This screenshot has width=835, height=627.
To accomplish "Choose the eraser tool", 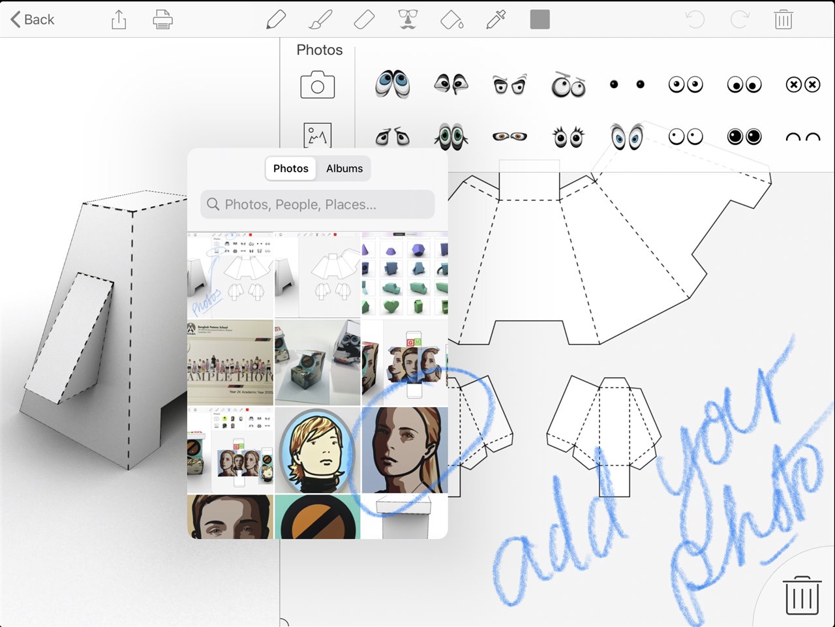I will click(x=364, y=20).
